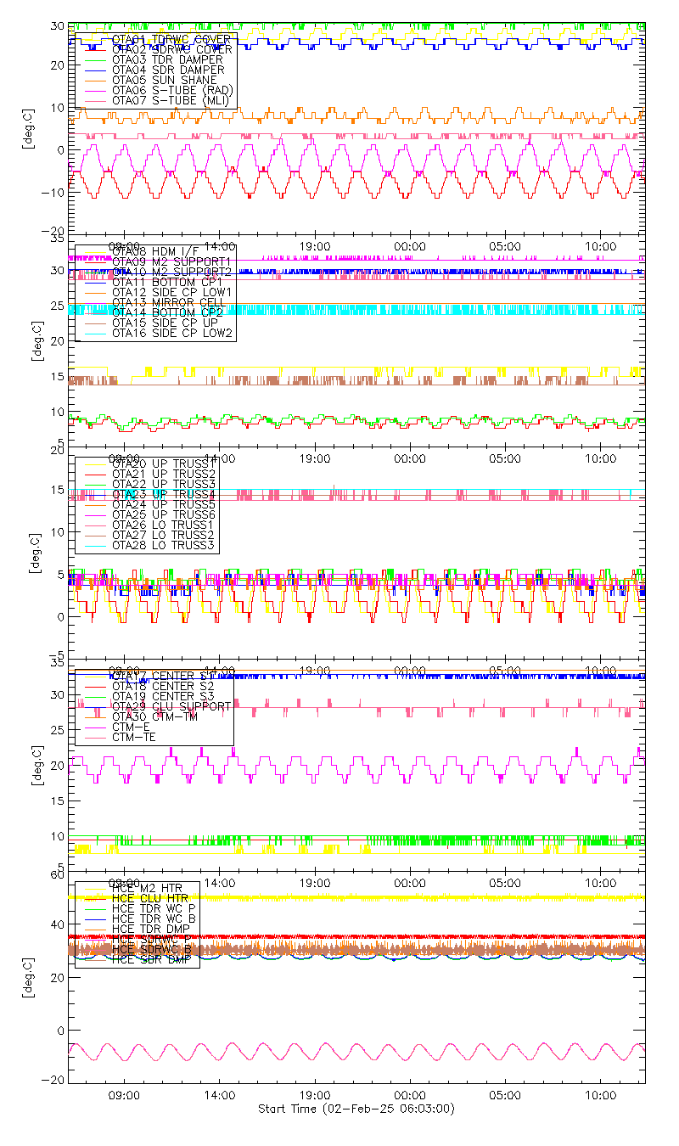This screenshot has height=1146, width=679.
Task: Click legend label 'OTA11 BOTTOM CP1'
Action: pyautogui.click(x=168, y=281)
